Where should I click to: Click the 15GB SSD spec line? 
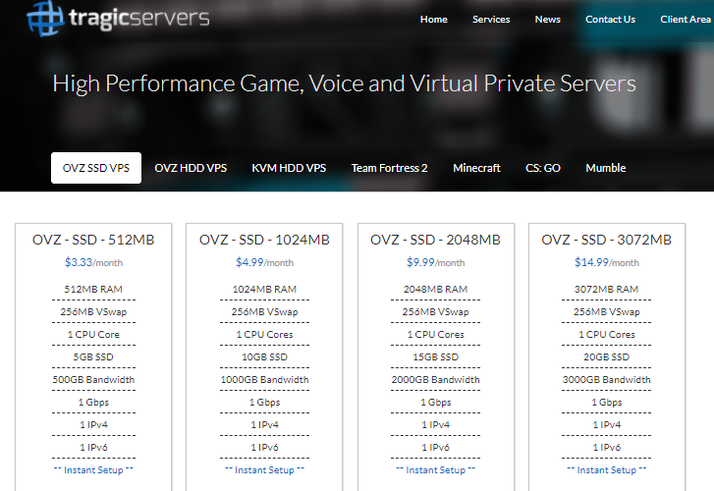click(x=435, y=357)
